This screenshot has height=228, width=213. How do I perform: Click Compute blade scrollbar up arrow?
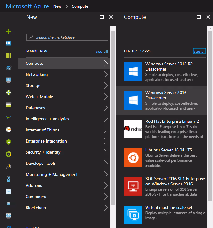coord(210,29)
